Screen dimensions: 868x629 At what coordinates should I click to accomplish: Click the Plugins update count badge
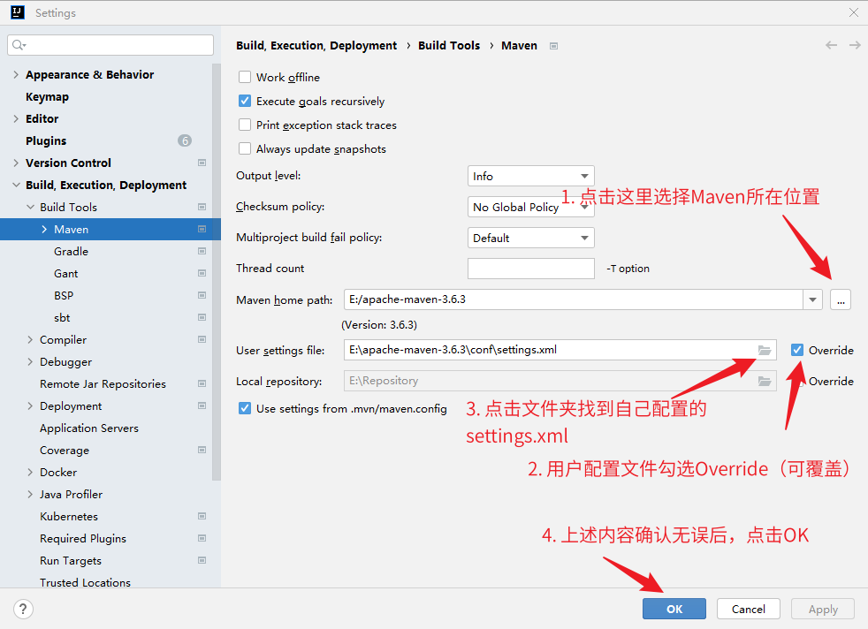pos(184,140)
